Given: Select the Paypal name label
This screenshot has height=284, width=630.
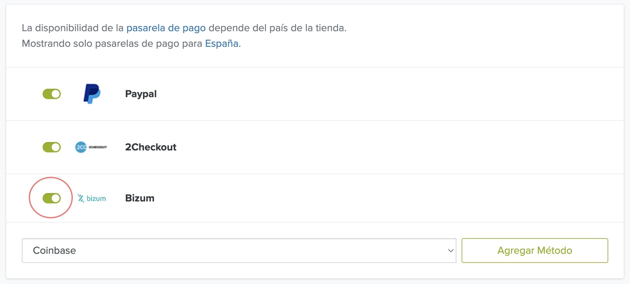Looking at the screenshot, I should 141,94.
